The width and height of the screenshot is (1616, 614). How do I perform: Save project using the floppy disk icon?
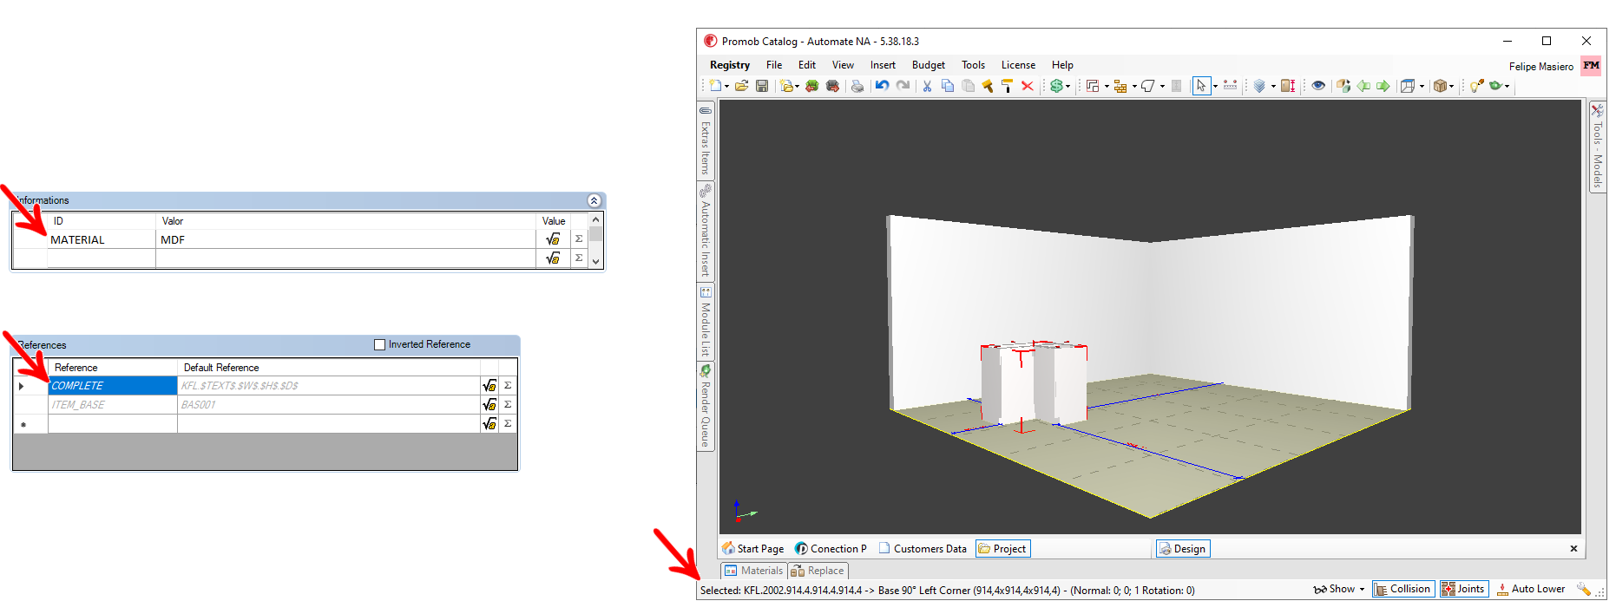(762, 86)
